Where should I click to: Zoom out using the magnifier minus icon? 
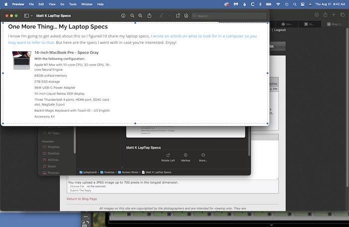132,16
